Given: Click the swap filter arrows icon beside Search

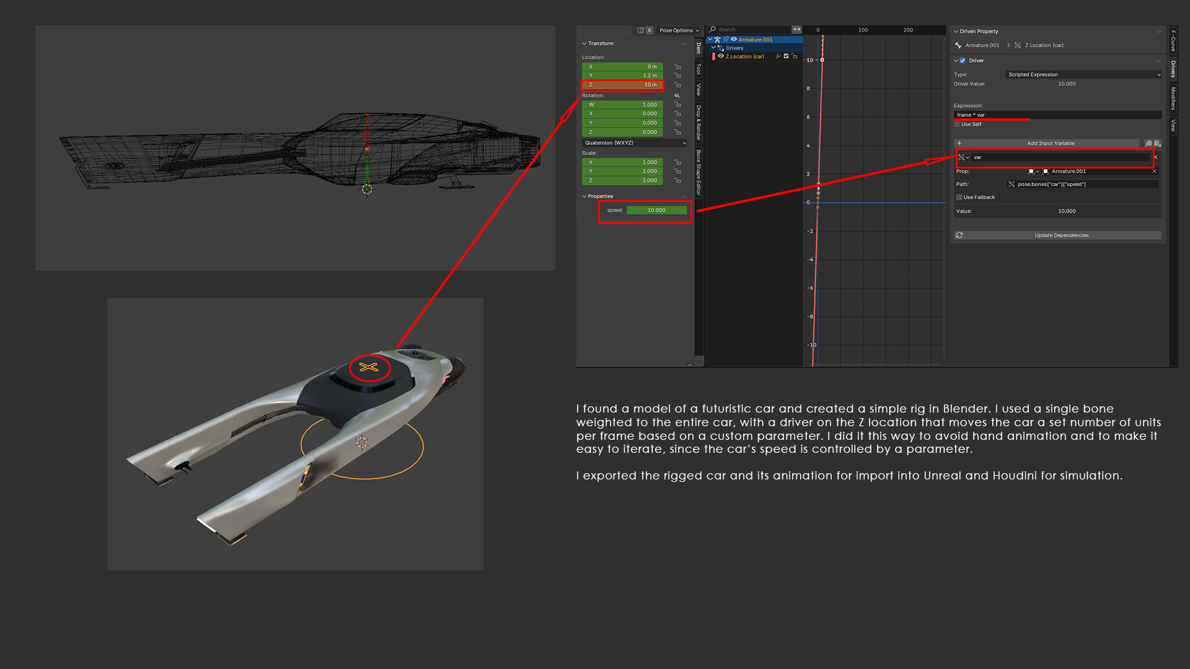Looking at the screenshot, I should (x=796, y=30).
